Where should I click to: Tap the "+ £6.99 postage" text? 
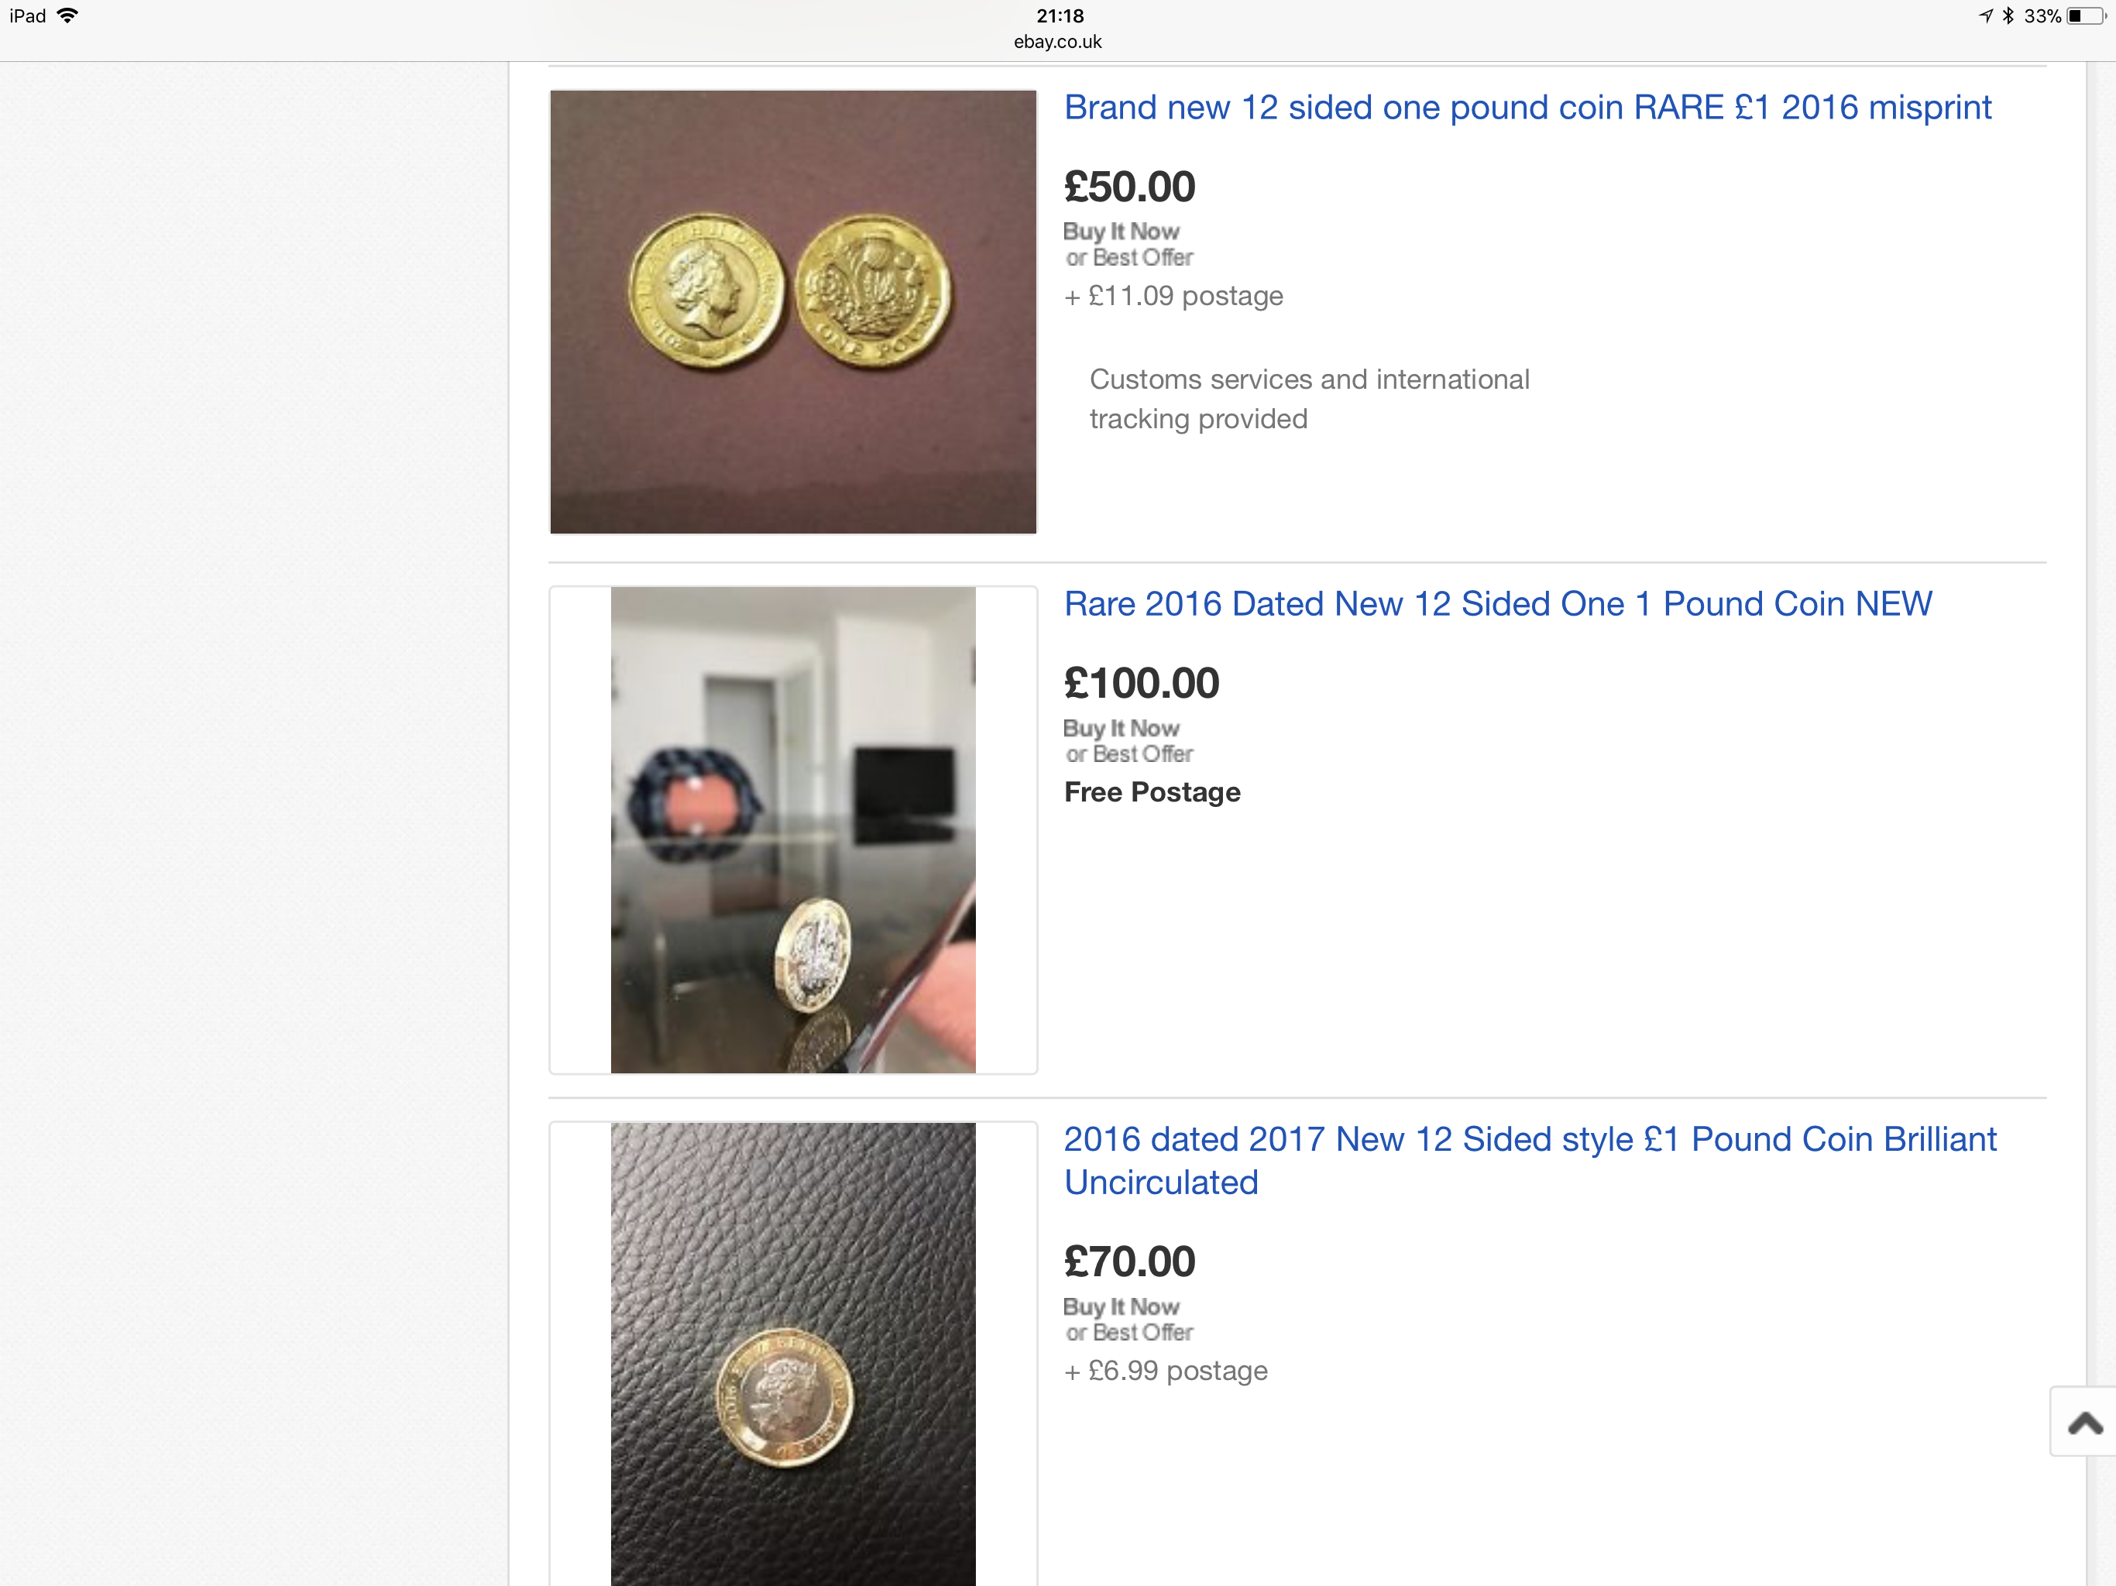[1165, 1371]
